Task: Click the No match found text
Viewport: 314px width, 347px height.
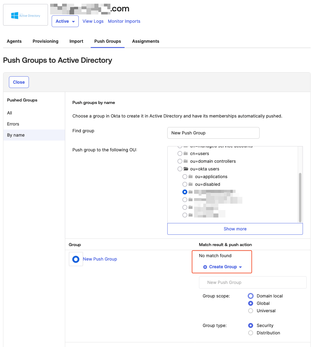Action: click(215, 256)
